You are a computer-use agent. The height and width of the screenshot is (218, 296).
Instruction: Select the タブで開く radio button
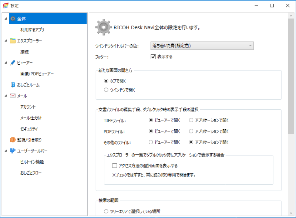106,81
